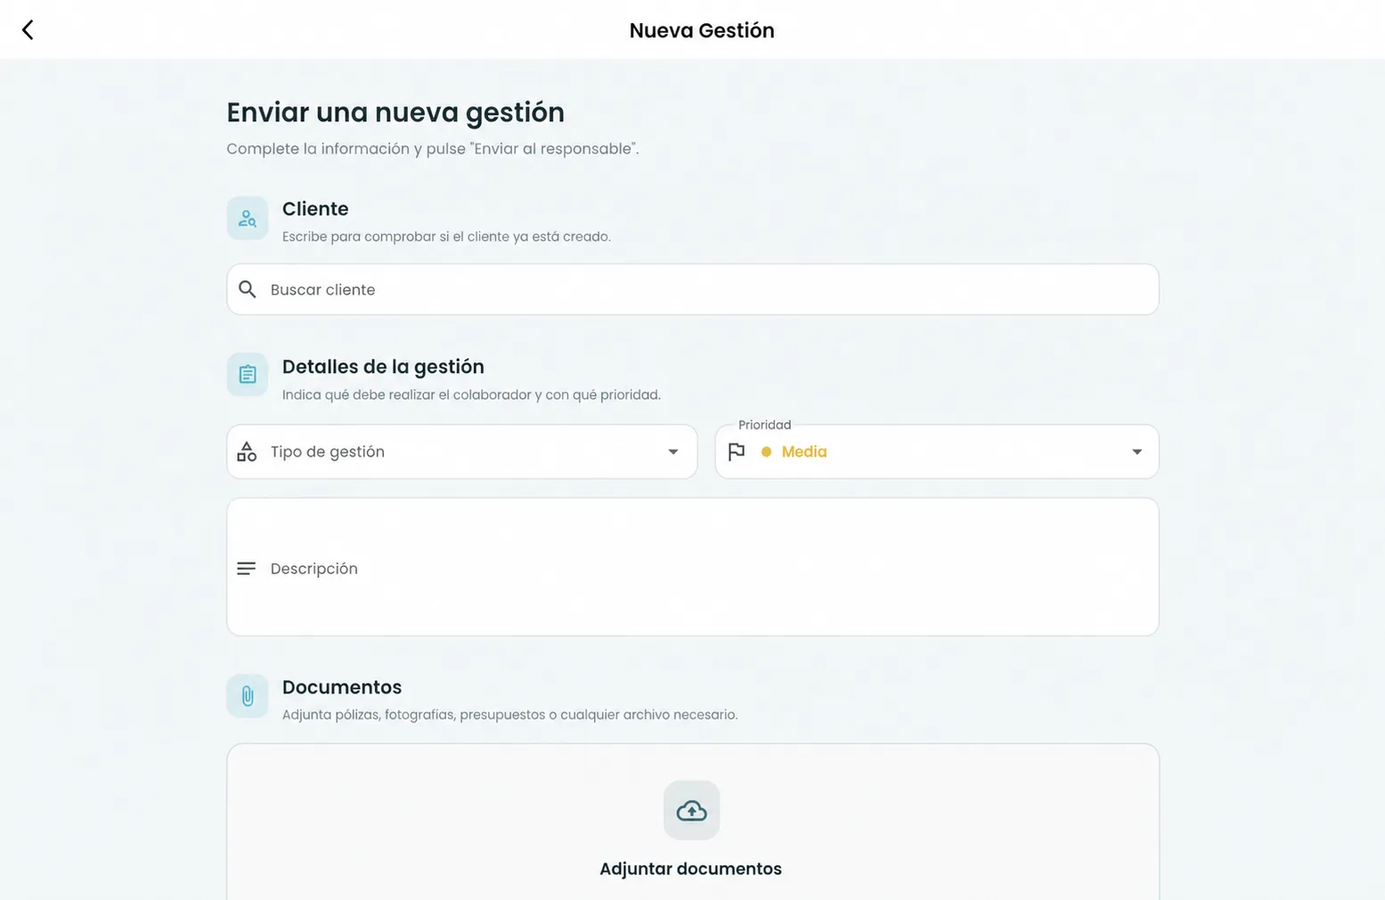This screenshot has height=900, width=1385.
Task: Focus the Buscar cliente search field
Action: pyautogui.click(x=693, y=289)
